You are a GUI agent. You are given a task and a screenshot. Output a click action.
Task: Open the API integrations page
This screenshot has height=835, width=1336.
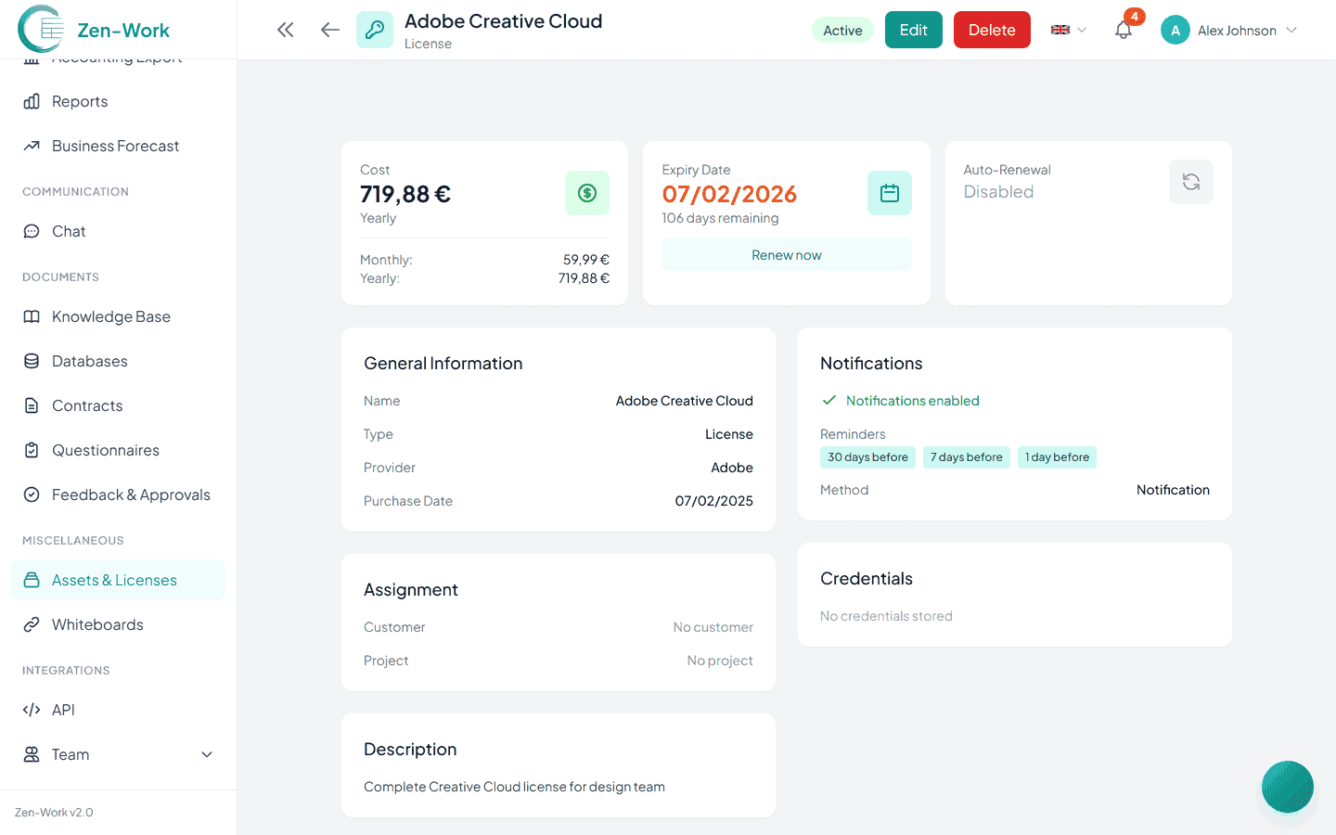click(118, 710)
